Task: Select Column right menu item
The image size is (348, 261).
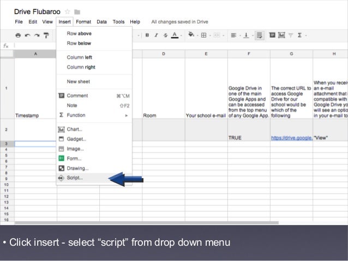Action: click(x=94, y=67)
